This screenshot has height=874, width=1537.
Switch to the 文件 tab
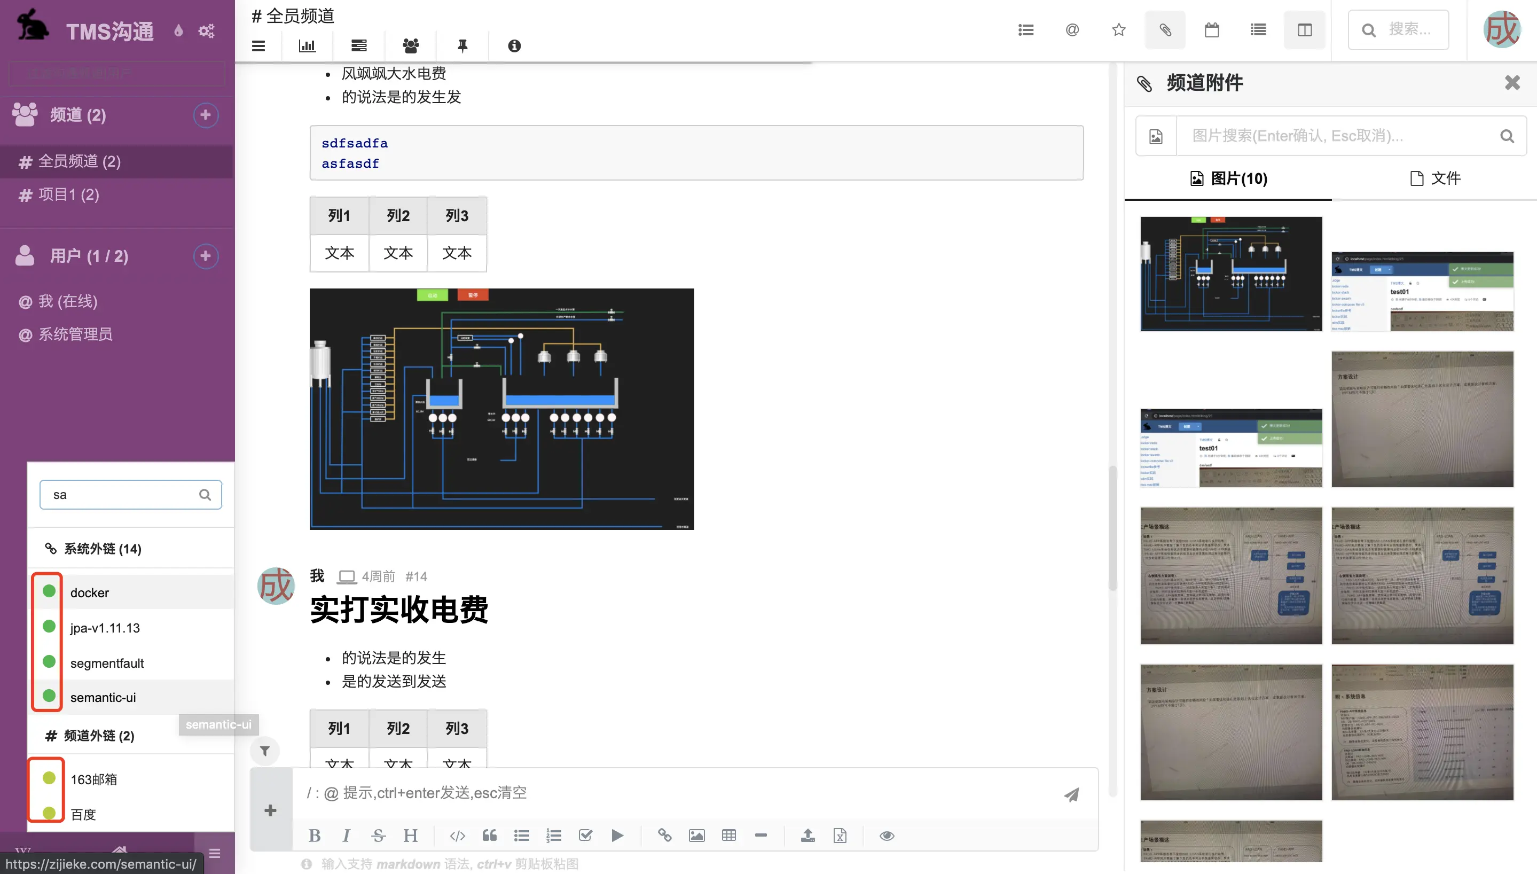[x=1435, y=178]
